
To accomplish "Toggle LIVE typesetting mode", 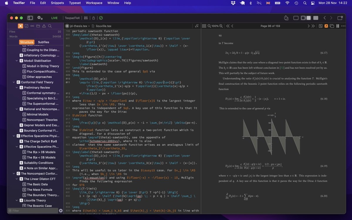I will point(55,18).
